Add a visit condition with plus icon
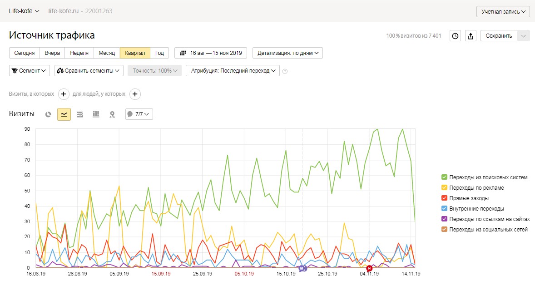This screenshot has height=285, width=535. [64, 94]
